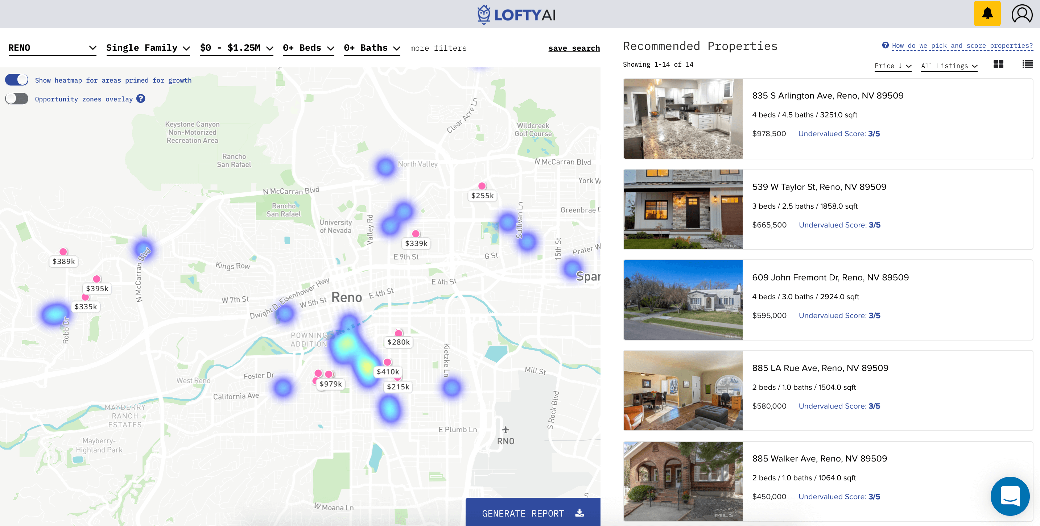The width and height of the screenshot is (1040, 526).
Task: Click the $979k map price marker
Action: pos(331,384)
